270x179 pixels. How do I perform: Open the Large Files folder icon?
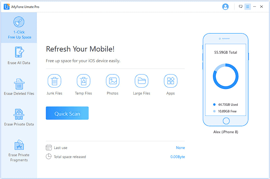point(141,81)
